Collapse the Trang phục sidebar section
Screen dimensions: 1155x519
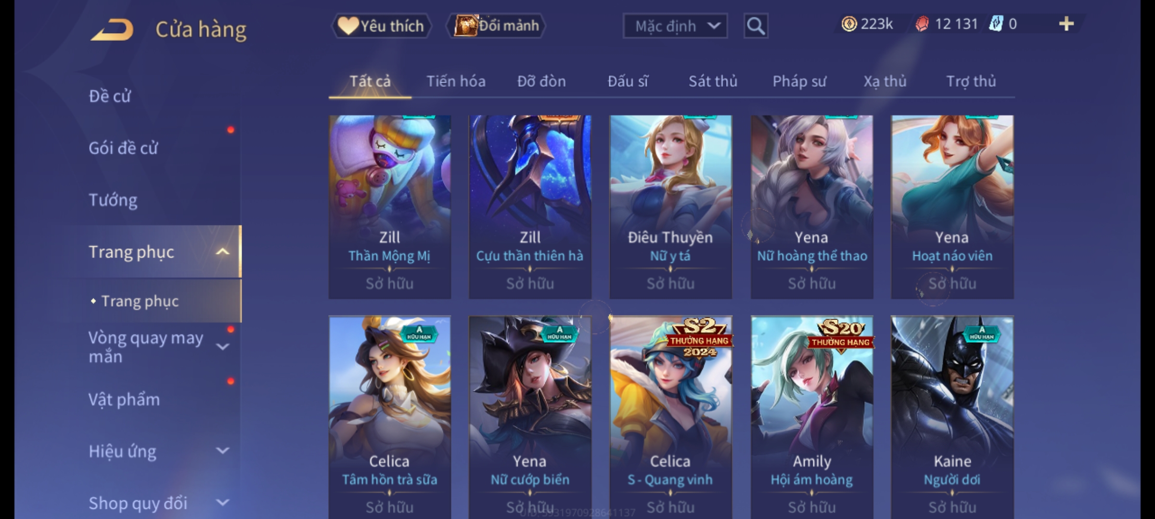(222, 252)
